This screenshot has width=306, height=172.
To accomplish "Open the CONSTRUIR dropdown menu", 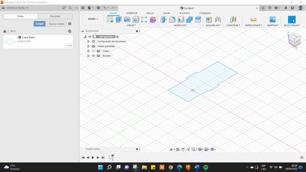I will (233, 25).
